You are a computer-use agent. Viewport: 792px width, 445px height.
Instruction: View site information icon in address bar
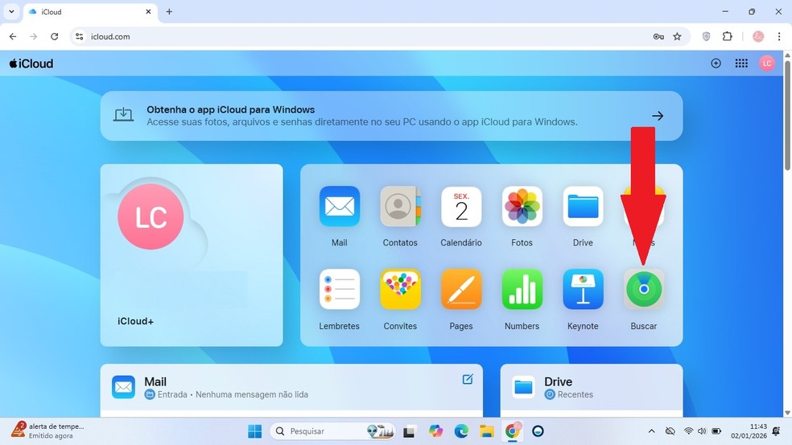[x=80, y=36]
